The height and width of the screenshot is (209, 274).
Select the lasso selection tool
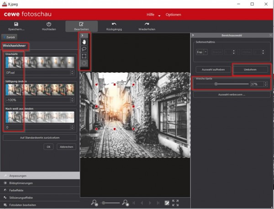click(84, 49)
